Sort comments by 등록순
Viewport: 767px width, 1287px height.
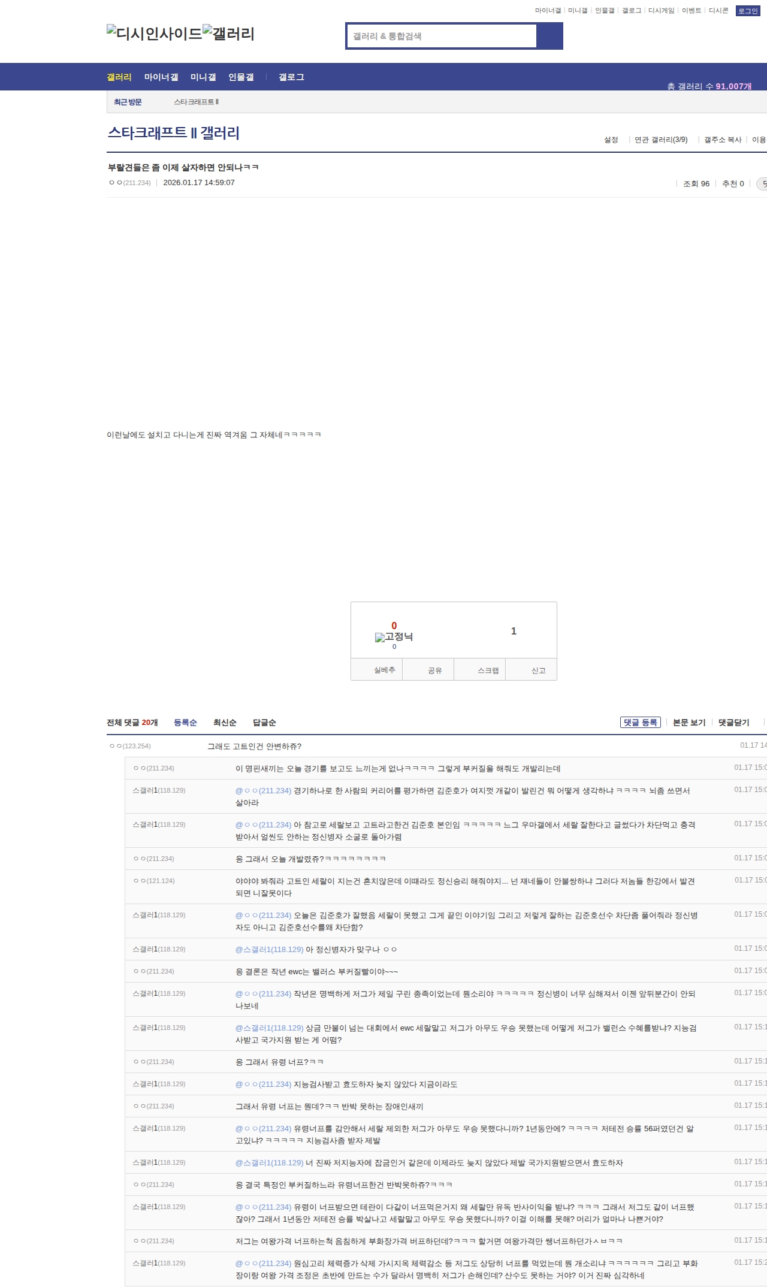[x=185, y=723]
